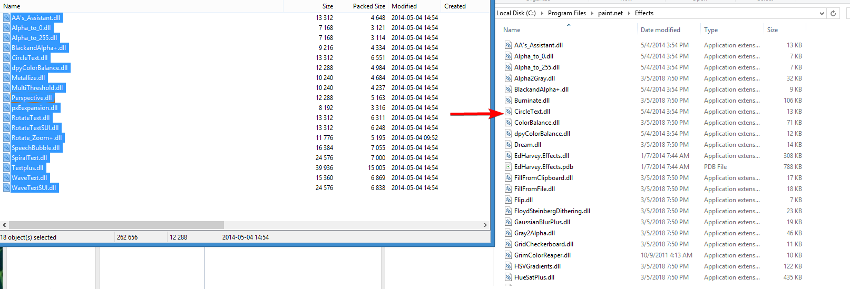Image resolution: width=850 pixels, height=289 pixels.
Task: Click Effects breadcrumb in address bar
Action: [644, 13]
